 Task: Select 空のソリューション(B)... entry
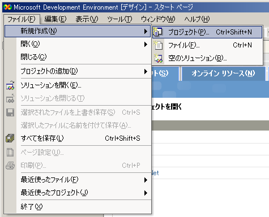pos(207,58)
